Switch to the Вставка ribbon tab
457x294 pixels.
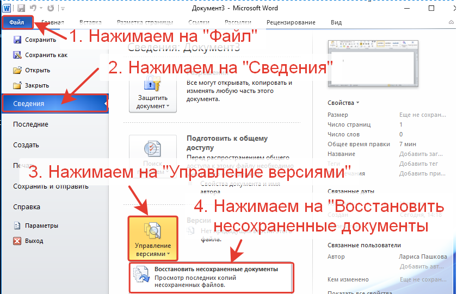90,22
